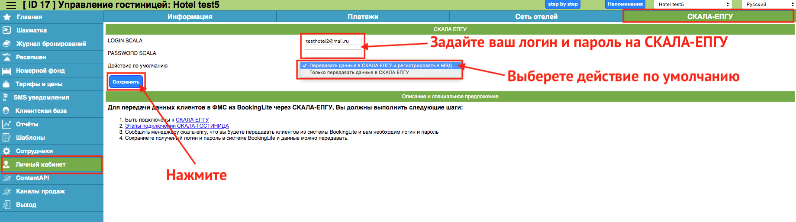The image size is (796, 222).
Task: Open the Hotel test5 hotel selector
Action: (x=693, y=4)
